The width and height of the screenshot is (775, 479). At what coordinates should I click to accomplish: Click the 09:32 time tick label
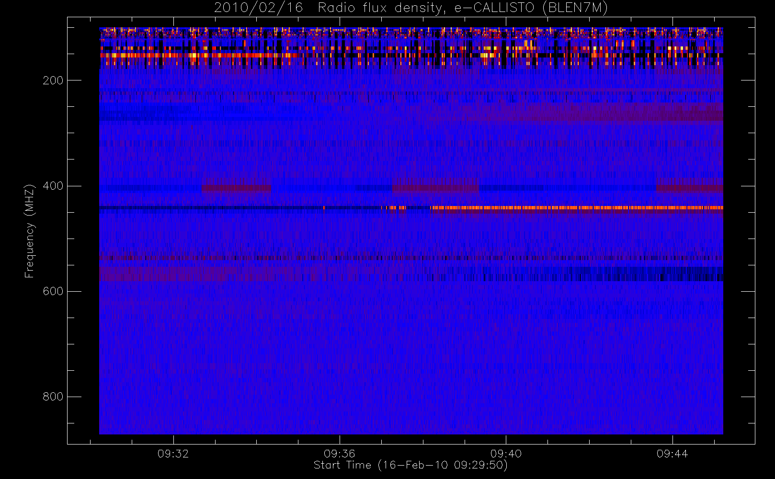click(x=173, y=454)
